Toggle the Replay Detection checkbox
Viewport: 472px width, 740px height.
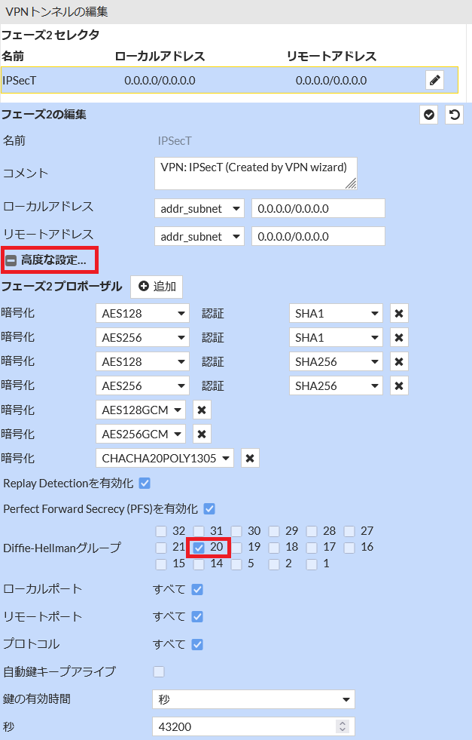pos(145,484)
